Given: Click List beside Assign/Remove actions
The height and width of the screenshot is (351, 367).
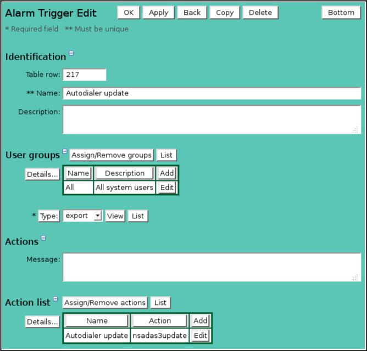Looking at the screenshot, I should 160,303.
